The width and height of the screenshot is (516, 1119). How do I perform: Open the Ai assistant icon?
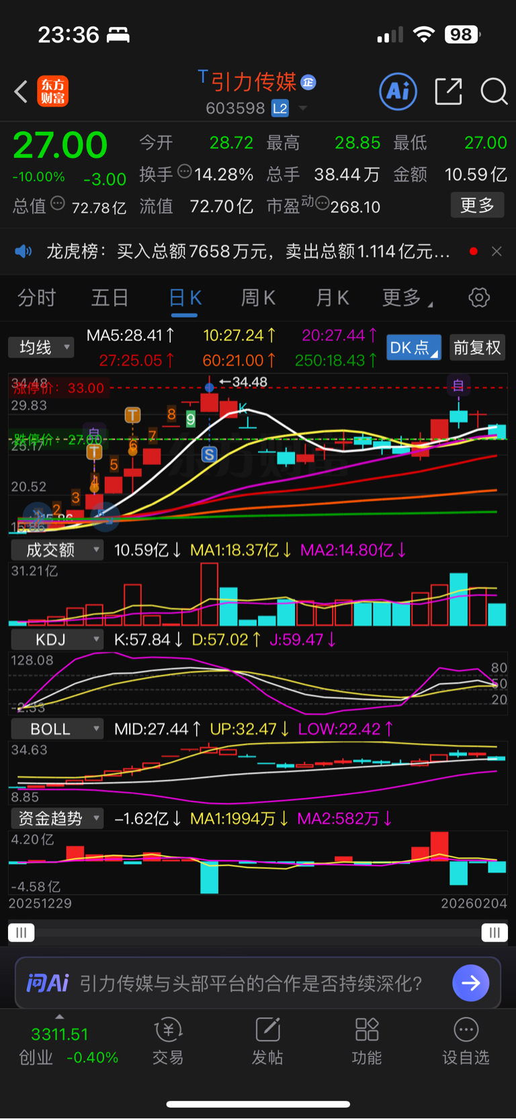point(398,92)
